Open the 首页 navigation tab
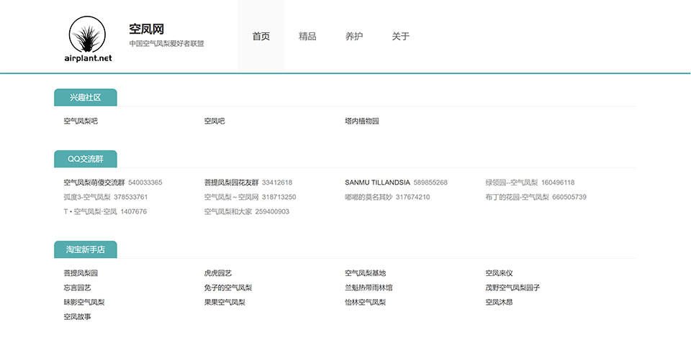 [261, 37]
